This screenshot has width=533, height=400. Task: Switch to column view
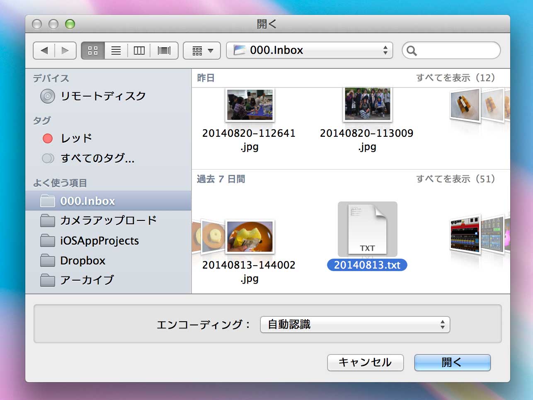pos(139,51)
